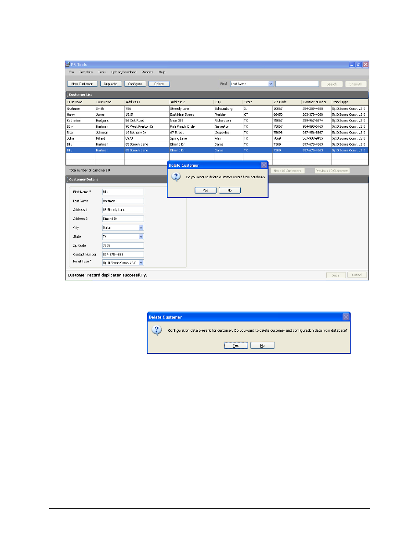Restore the PS-Tools window size
The width and height of the screenshot is (419, 542).
click(359, 65)
